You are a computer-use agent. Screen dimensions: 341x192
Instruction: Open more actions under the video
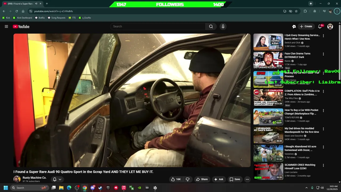247,179
